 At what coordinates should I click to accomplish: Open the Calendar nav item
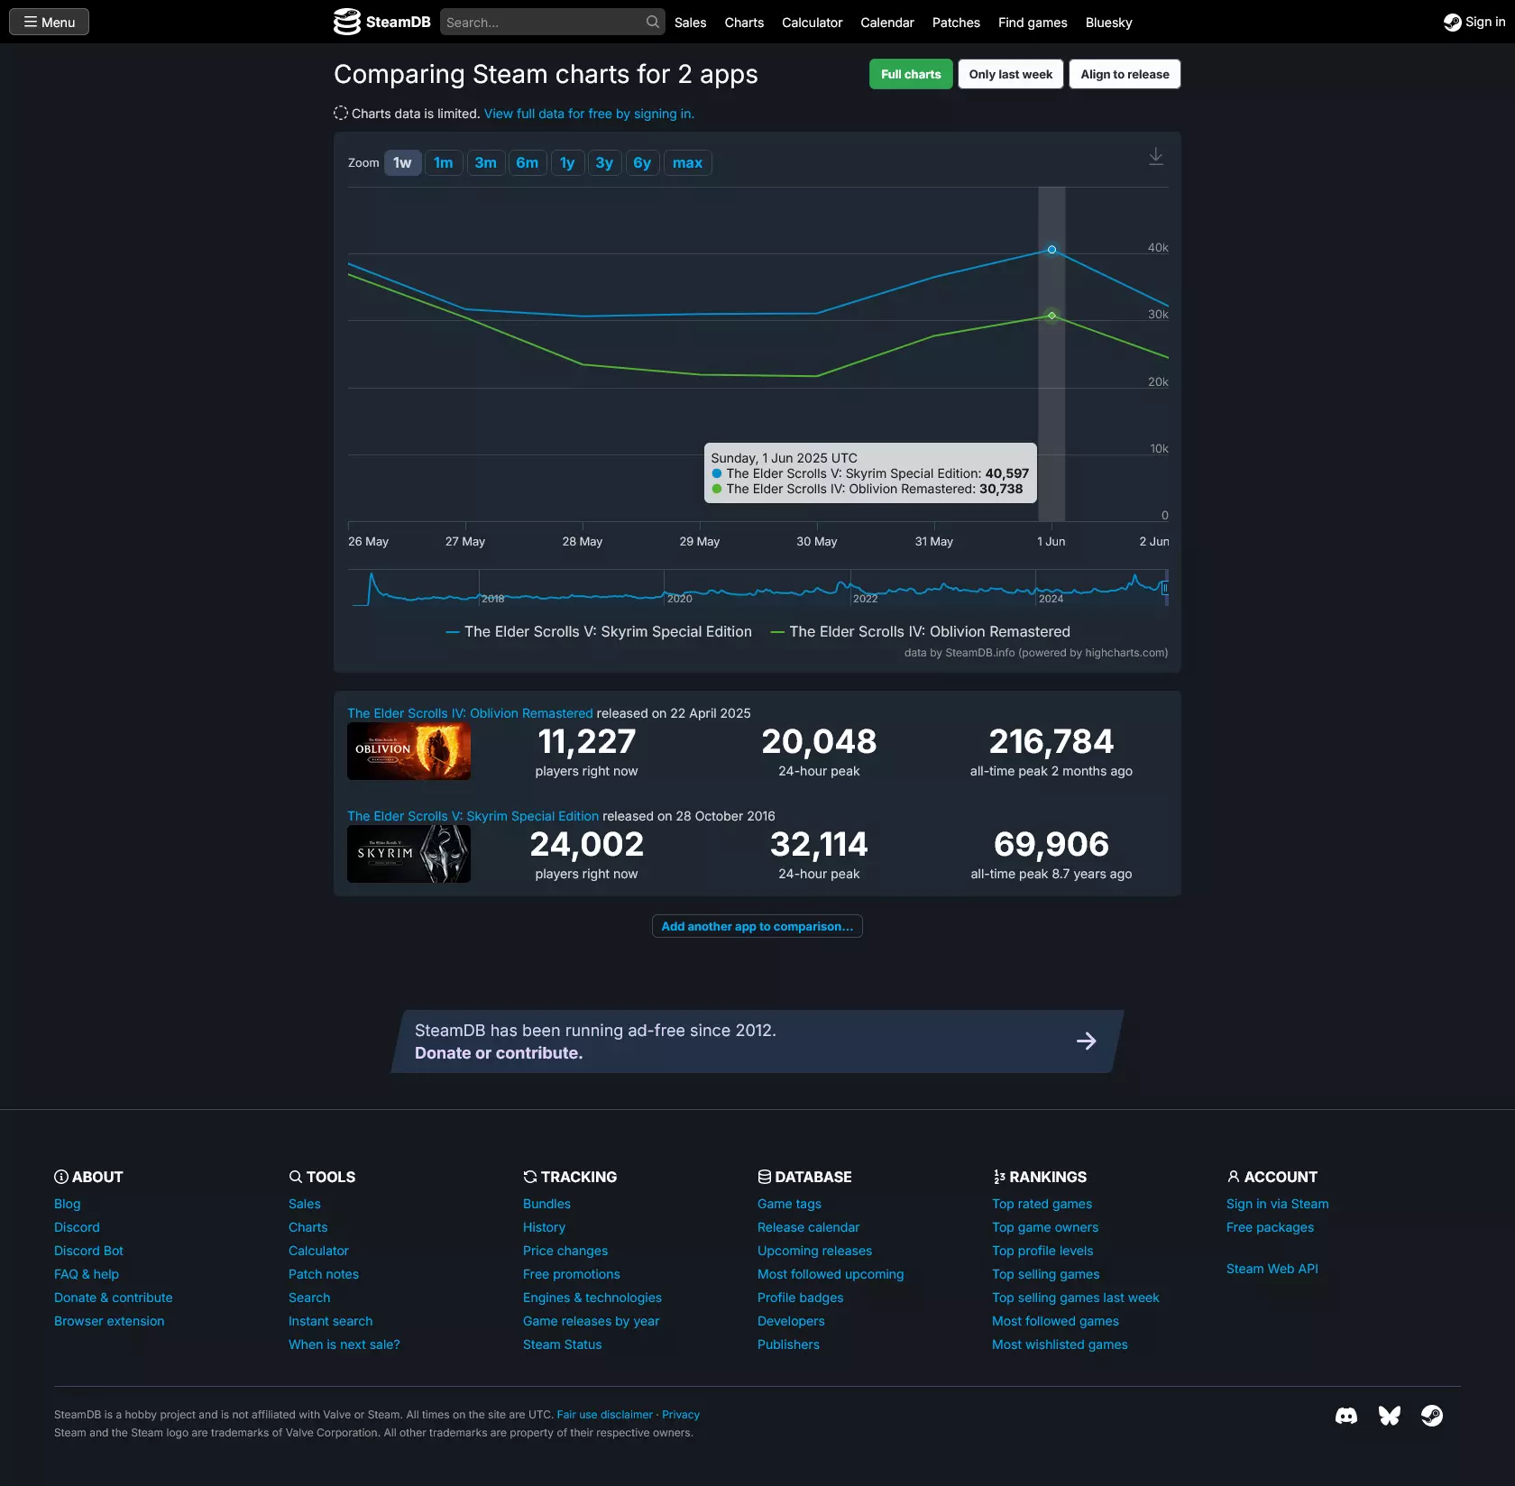coord(886,23)
